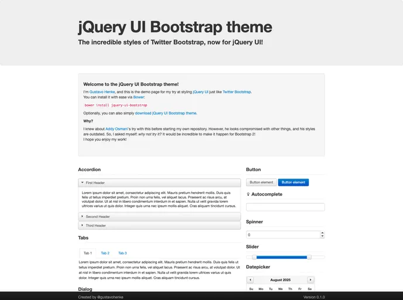Click the blue Button element
403x300 pixels.
[x=293, y=182]
